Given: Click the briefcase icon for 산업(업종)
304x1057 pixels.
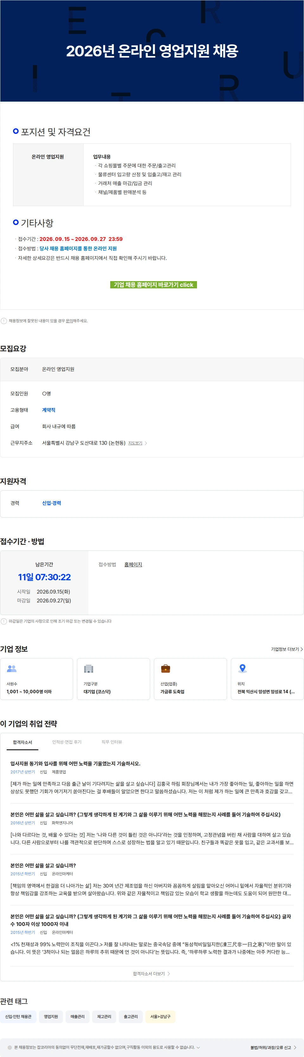Looking at the screenshot, I should (165, 669).
